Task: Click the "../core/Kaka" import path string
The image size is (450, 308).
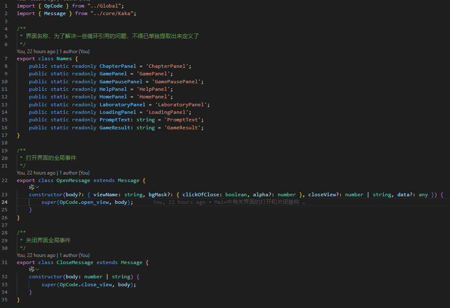Action: coord(112,13)
